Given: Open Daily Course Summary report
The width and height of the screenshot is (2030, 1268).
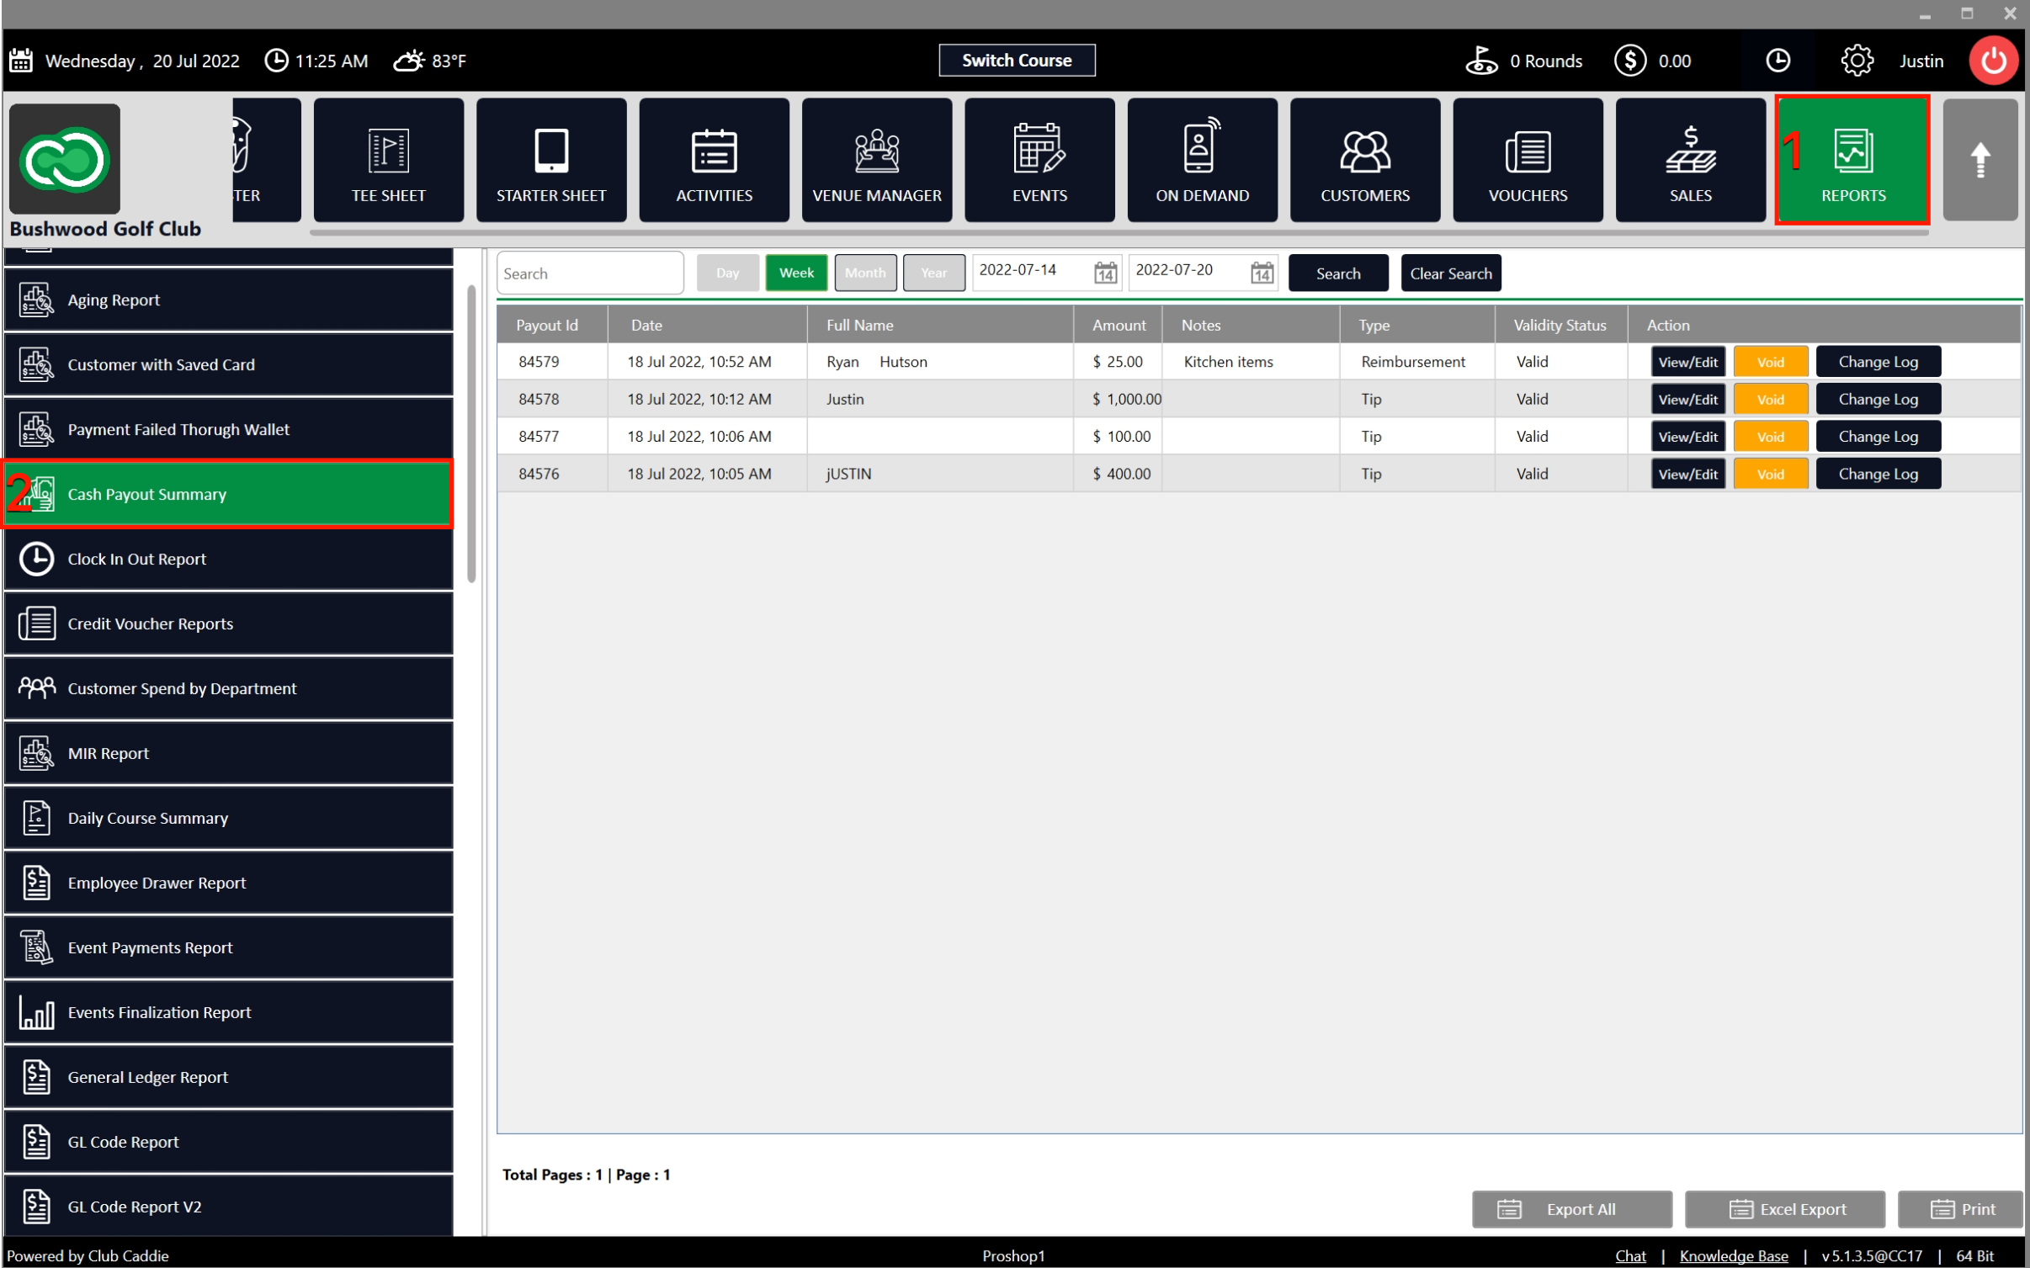Looking at the screenshot, I should 229,818.
